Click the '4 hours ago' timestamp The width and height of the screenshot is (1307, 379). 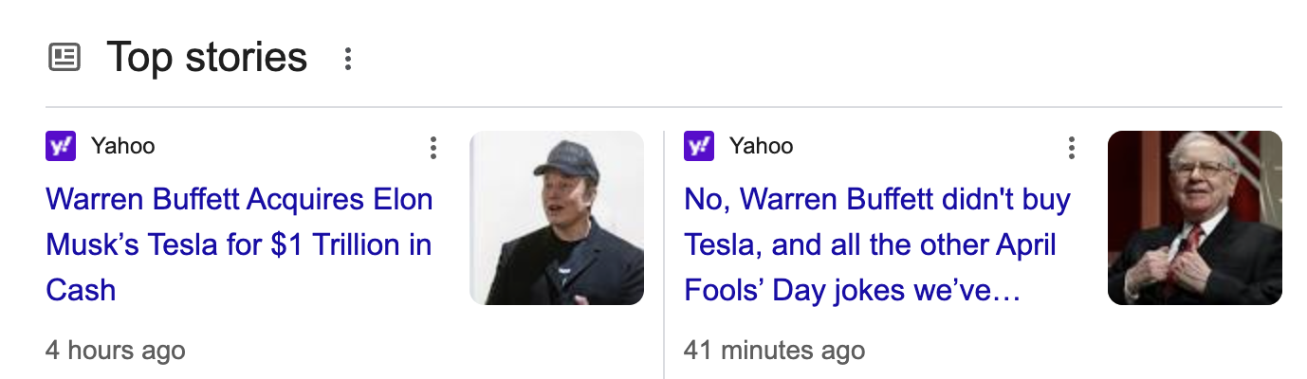point(115,351)
